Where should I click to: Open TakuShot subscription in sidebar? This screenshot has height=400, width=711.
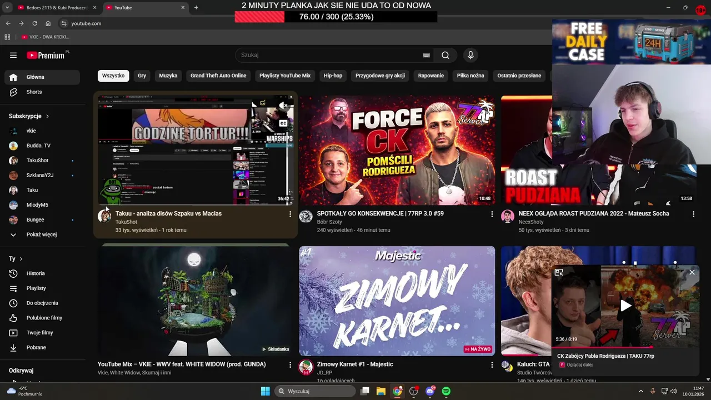[x=42, y=161]
